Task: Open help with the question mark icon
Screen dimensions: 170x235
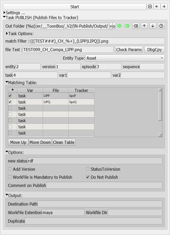Action: click(161, 26)
